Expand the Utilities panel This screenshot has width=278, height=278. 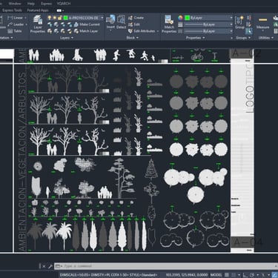click(266, 38)
